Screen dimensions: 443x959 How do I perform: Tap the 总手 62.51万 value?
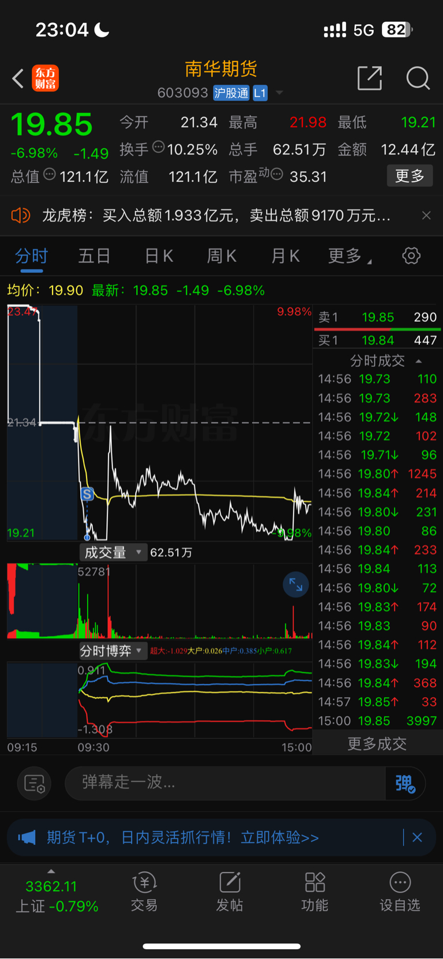tap(299, 150)
